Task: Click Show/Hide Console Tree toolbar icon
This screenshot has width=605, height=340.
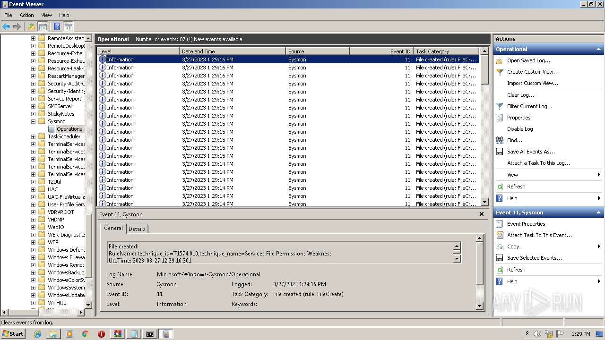Action: 43,27
